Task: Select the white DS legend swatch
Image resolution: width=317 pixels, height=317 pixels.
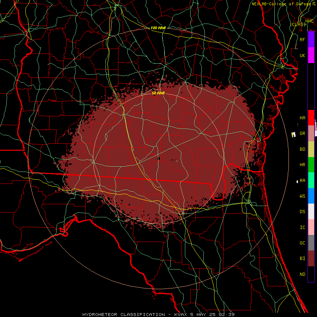Action: 311,211
